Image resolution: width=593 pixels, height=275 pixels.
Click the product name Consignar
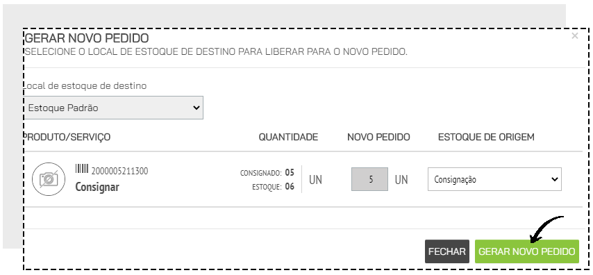(97, 187)
